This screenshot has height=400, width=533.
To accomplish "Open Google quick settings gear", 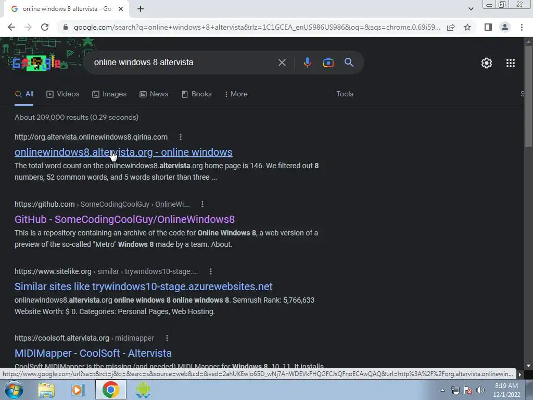I will coord(487,63).
